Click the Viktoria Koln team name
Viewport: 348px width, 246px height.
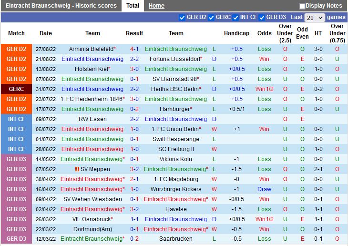tap(176, 159)
